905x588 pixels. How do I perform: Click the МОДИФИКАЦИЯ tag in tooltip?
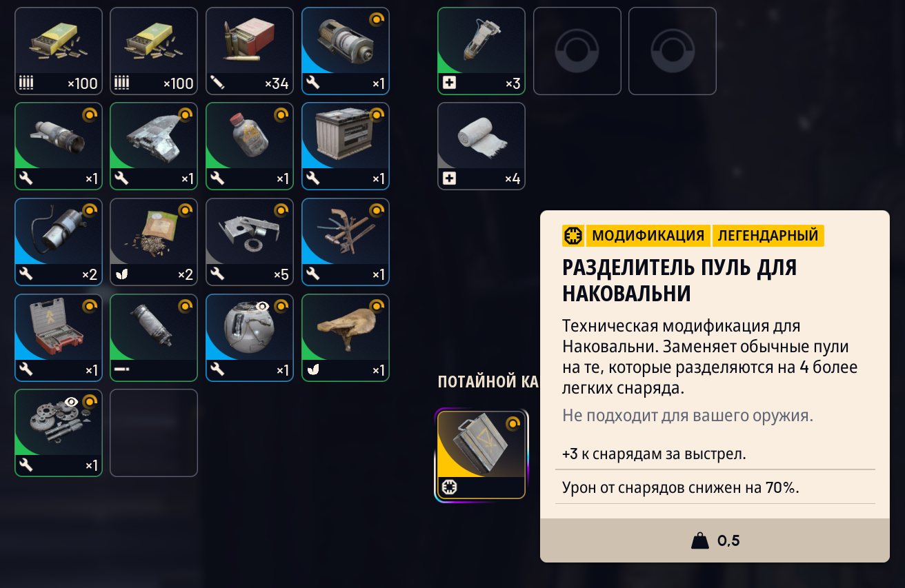[x=648, y=236]
